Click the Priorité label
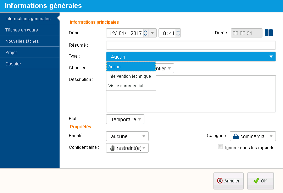 (77, 136)
